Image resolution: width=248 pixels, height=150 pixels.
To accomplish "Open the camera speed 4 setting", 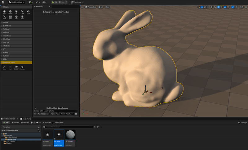I will click(x=241, y=7).
